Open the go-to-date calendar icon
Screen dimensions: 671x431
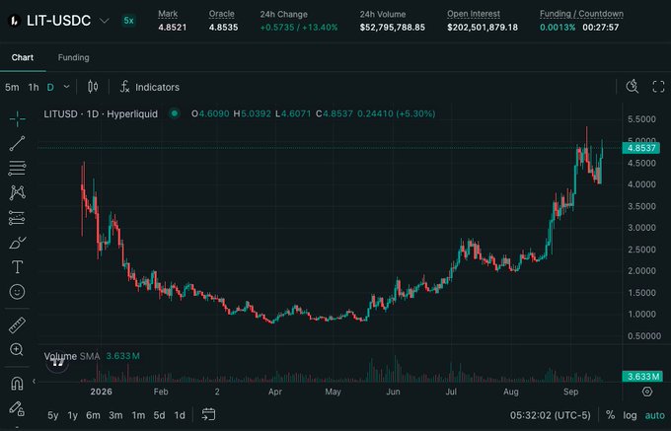click(208, 414)
